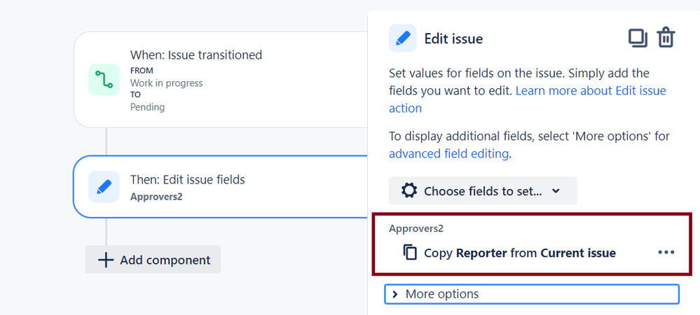Follow the 'advanced field editing' link
Image resolution: width=700 pixels, height=315 pixels.
[448, 153]
